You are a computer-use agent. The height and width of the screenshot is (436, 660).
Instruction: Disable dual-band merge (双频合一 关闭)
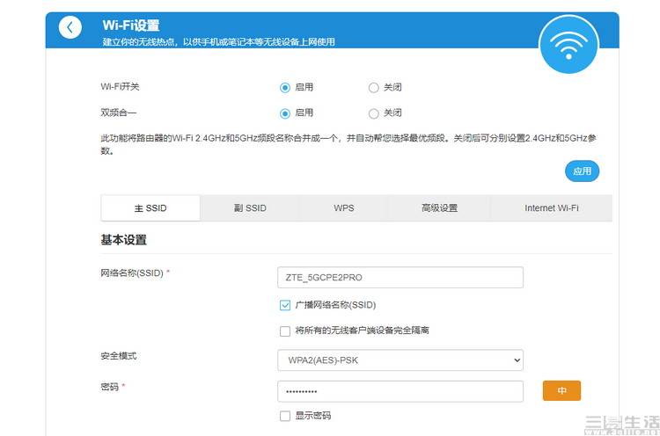(374, 113)
